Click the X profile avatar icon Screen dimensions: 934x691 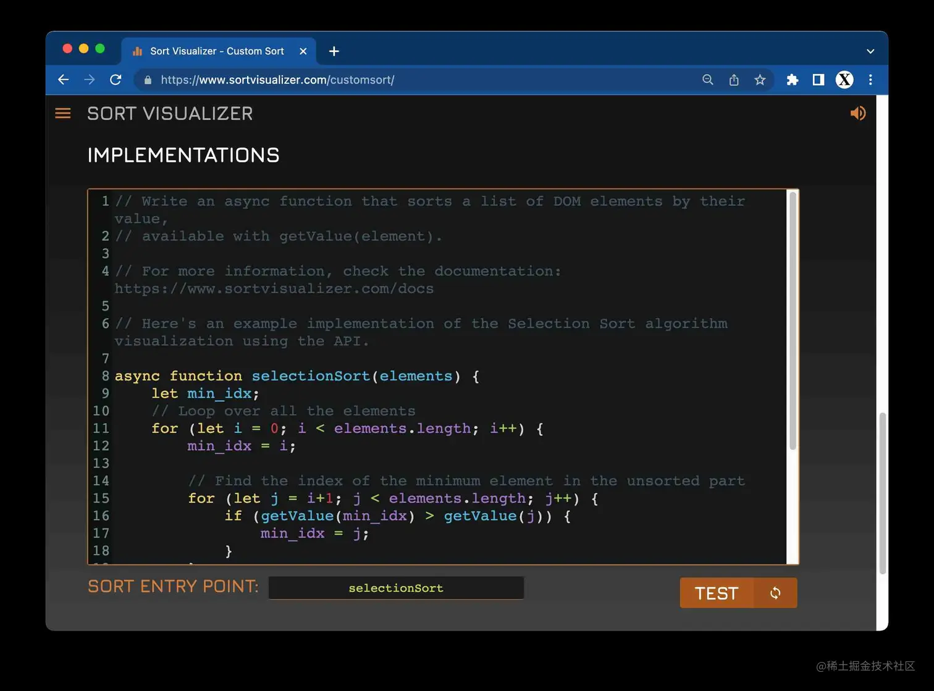pos(844,80)
